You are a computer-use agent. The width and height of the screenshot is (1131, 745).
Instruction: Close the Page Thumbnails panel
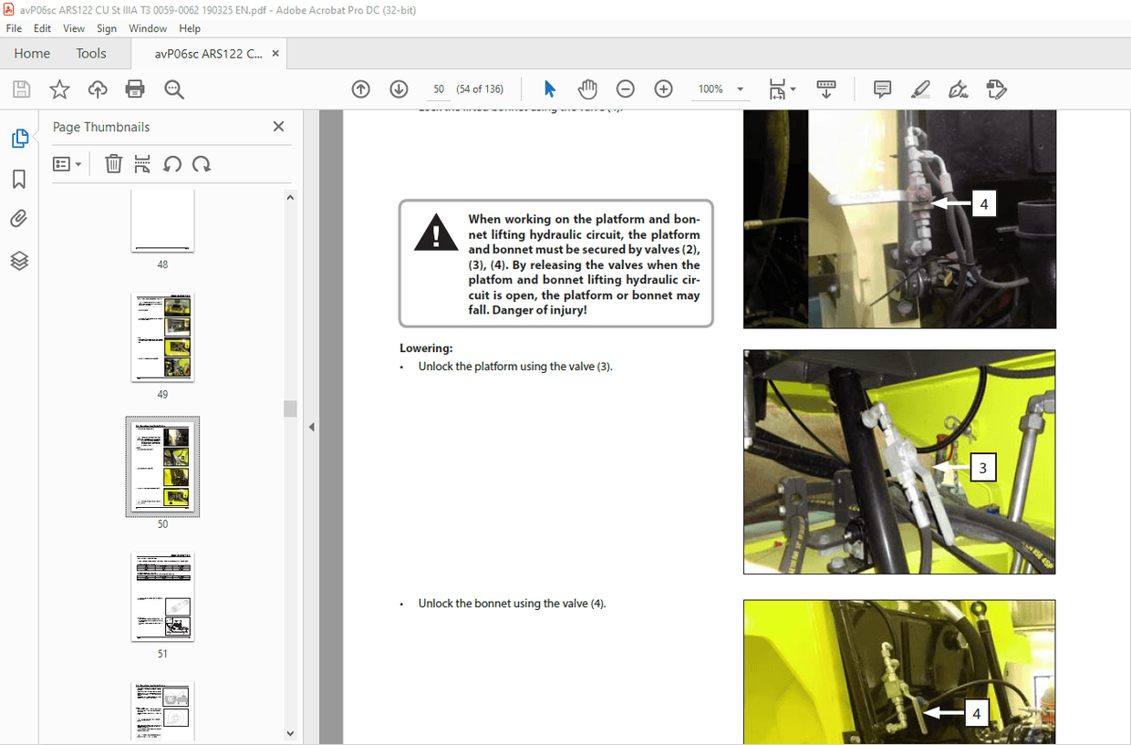point(278,126)
